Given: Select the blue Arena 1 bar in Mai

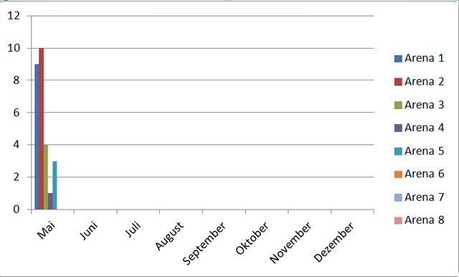Looking at the screenshot, I should pyautogui.click(x=37, y=137).
